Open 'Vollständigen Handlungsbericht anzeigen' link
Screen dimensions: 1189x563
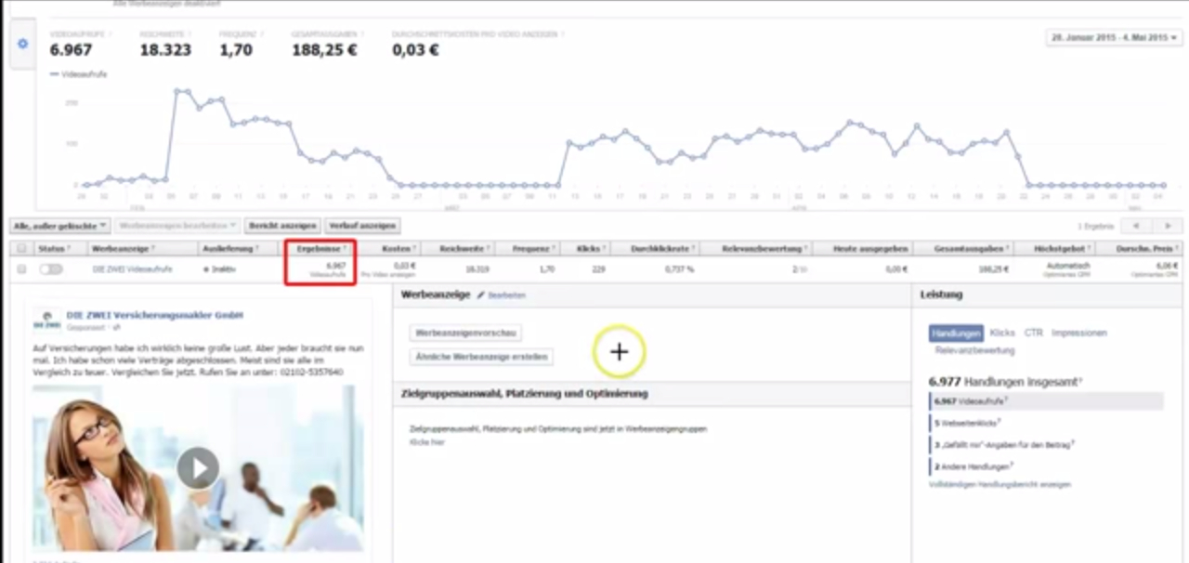1000,484
